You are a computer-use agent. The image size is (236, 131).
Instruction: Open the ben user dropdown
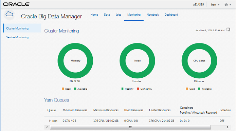pyautogui.click(x=215, y=5)
